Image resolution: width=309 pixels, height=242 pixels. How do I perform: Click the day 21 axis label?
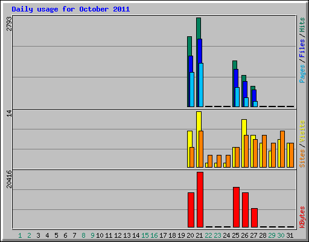click(x=199, y=235)
